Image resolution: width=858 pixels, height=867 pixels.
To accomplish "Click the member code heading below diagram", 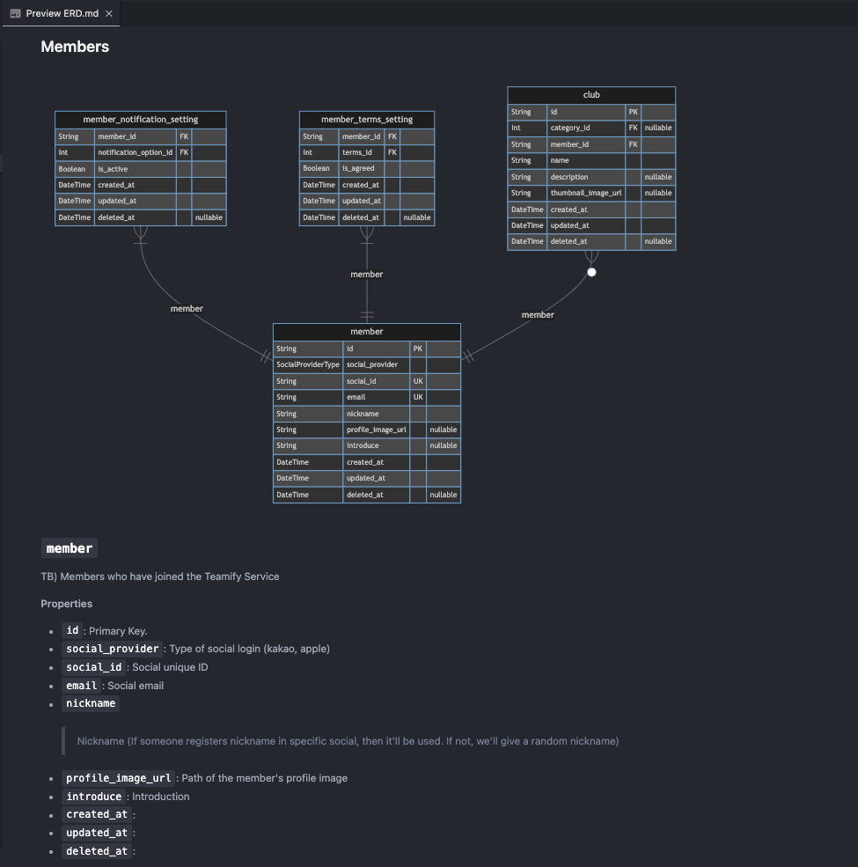I will click(70, 548).
